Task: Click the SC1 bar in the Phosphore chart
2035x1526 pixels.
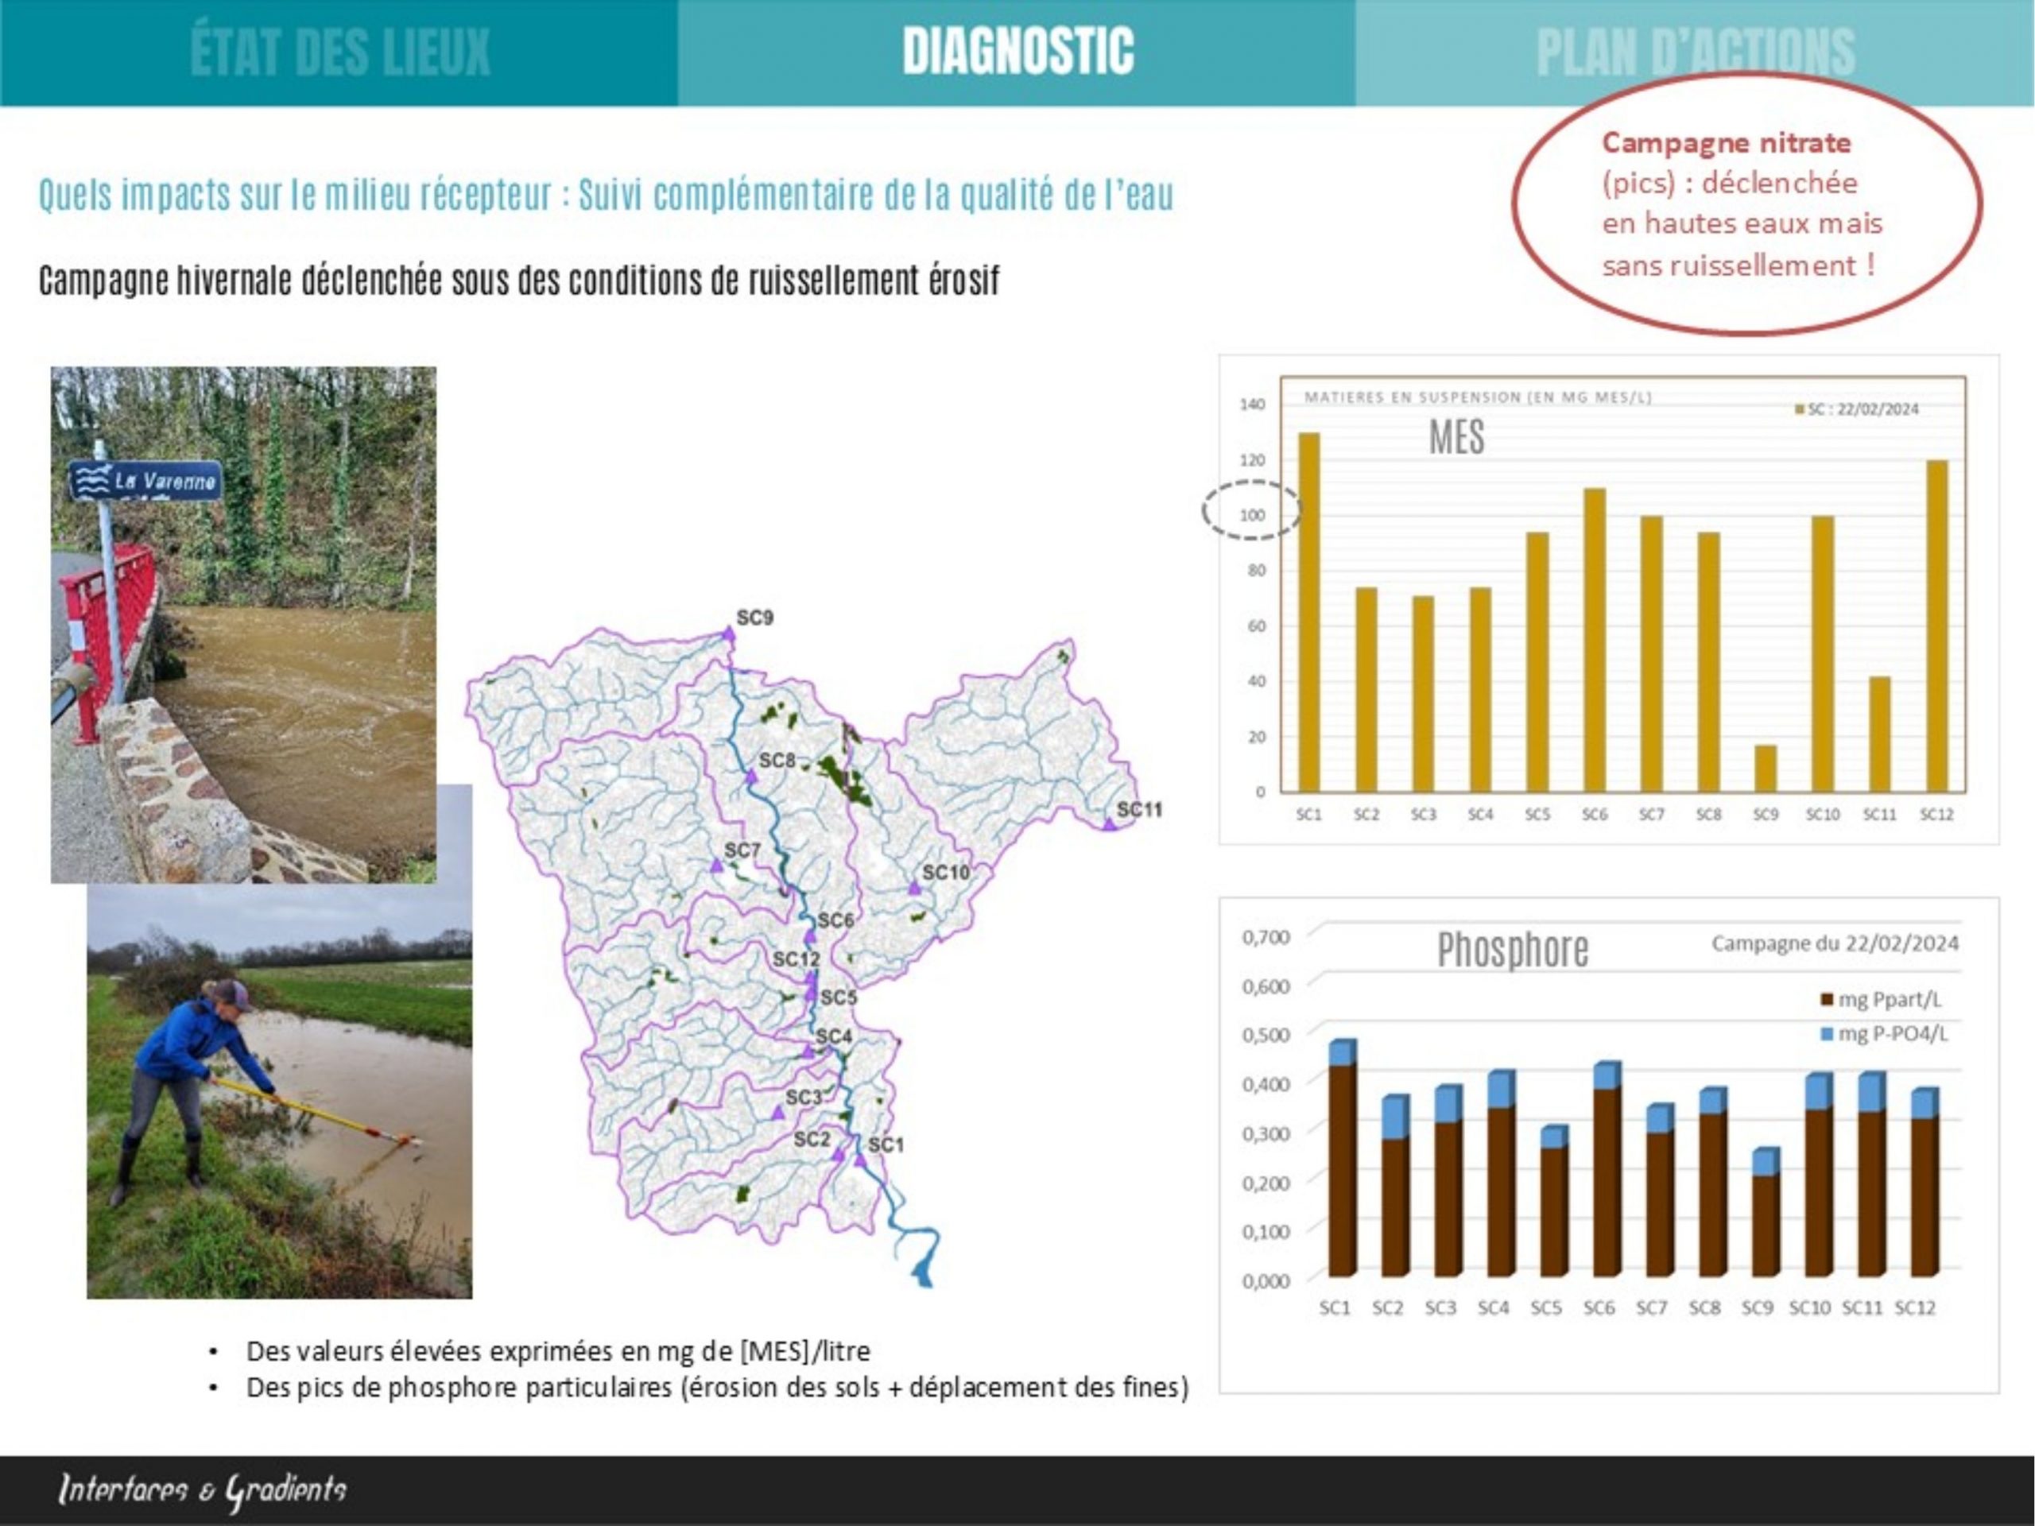Action: click(x=1343, y=1158)
